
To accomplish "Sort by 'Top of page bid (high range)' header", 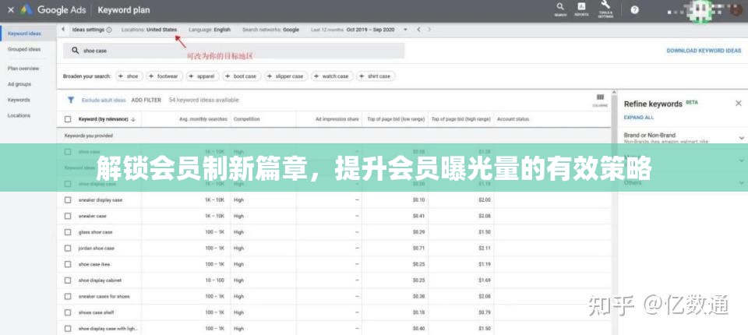I will pos(461,119).
